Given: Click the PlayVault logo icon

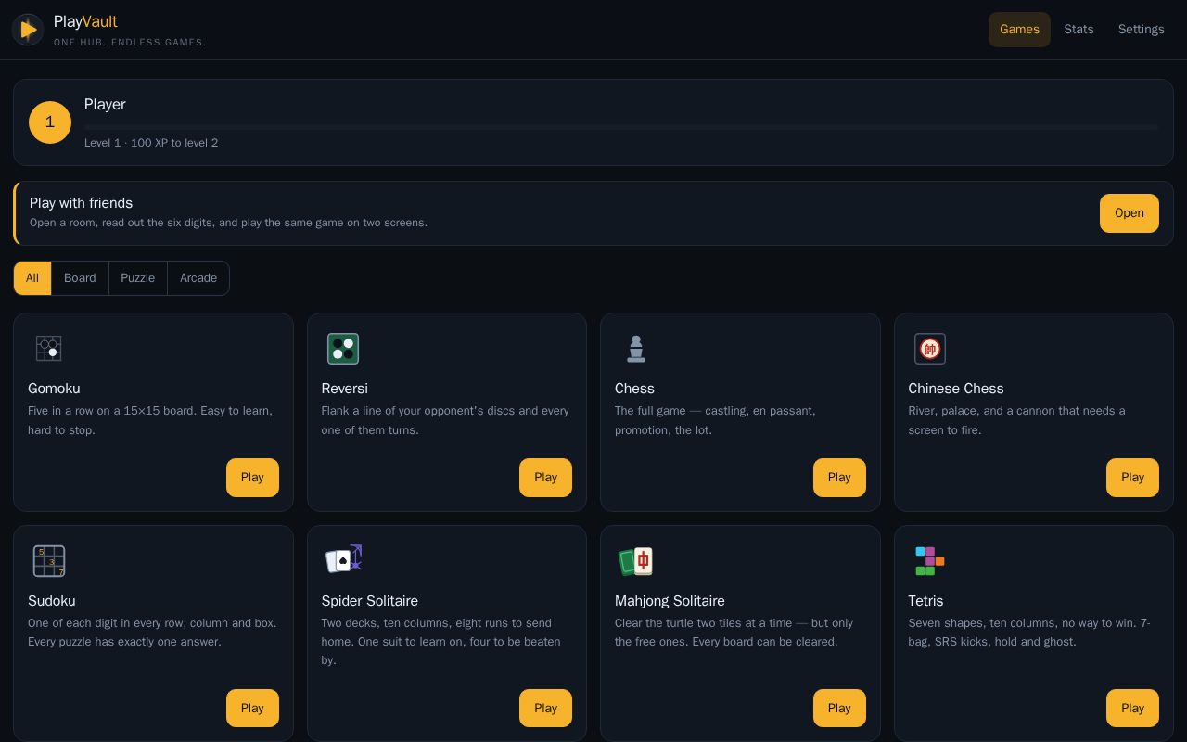Looking at the screenshot, I should pos(28,30).
